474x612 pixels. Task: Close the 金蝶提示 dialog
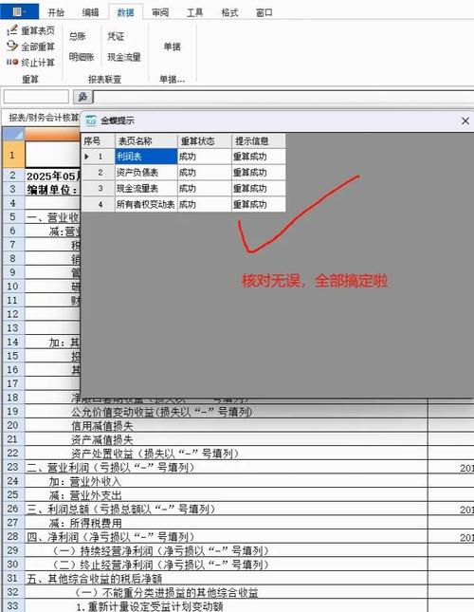pos(465,121)
